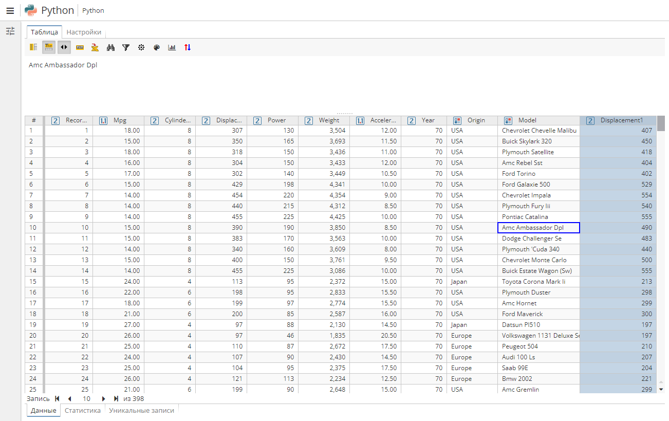Click the Origin column string-type icon
Screen dimensions: 669x421
(x=457, y=121)
